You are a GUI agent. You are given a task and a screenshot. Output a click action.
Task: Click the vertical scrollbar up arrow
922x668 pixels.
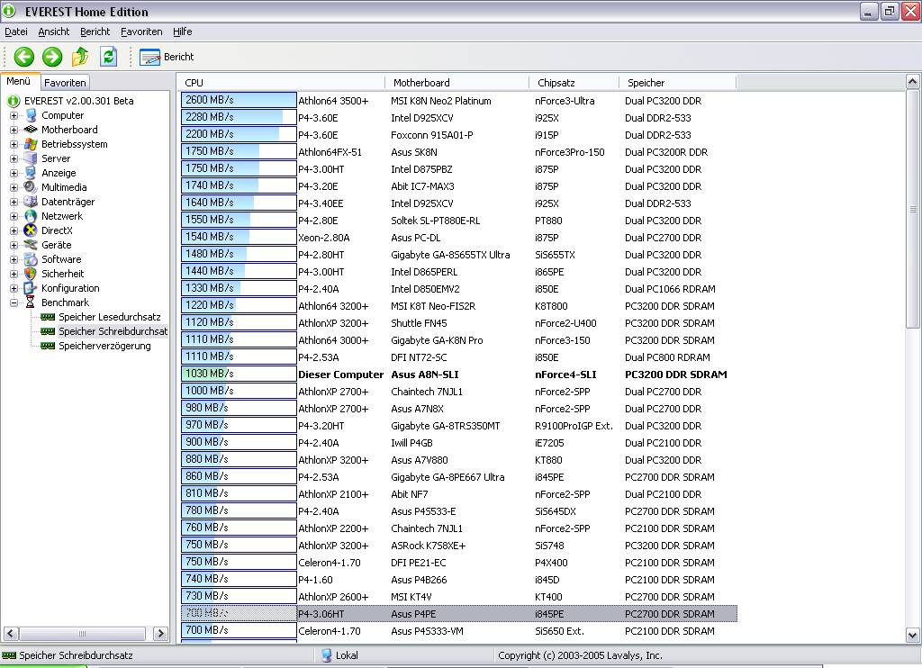coord(912,81)
